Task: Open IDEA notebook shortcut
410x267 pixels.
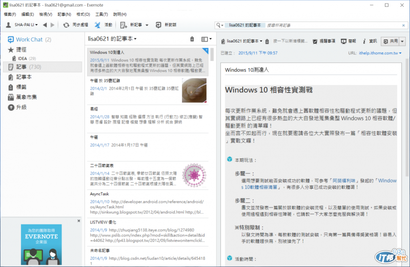Action: pyautogui.click(x=24, y=58)
